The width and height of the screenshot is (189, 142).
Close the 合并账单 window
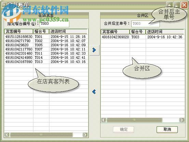point(184,5)
